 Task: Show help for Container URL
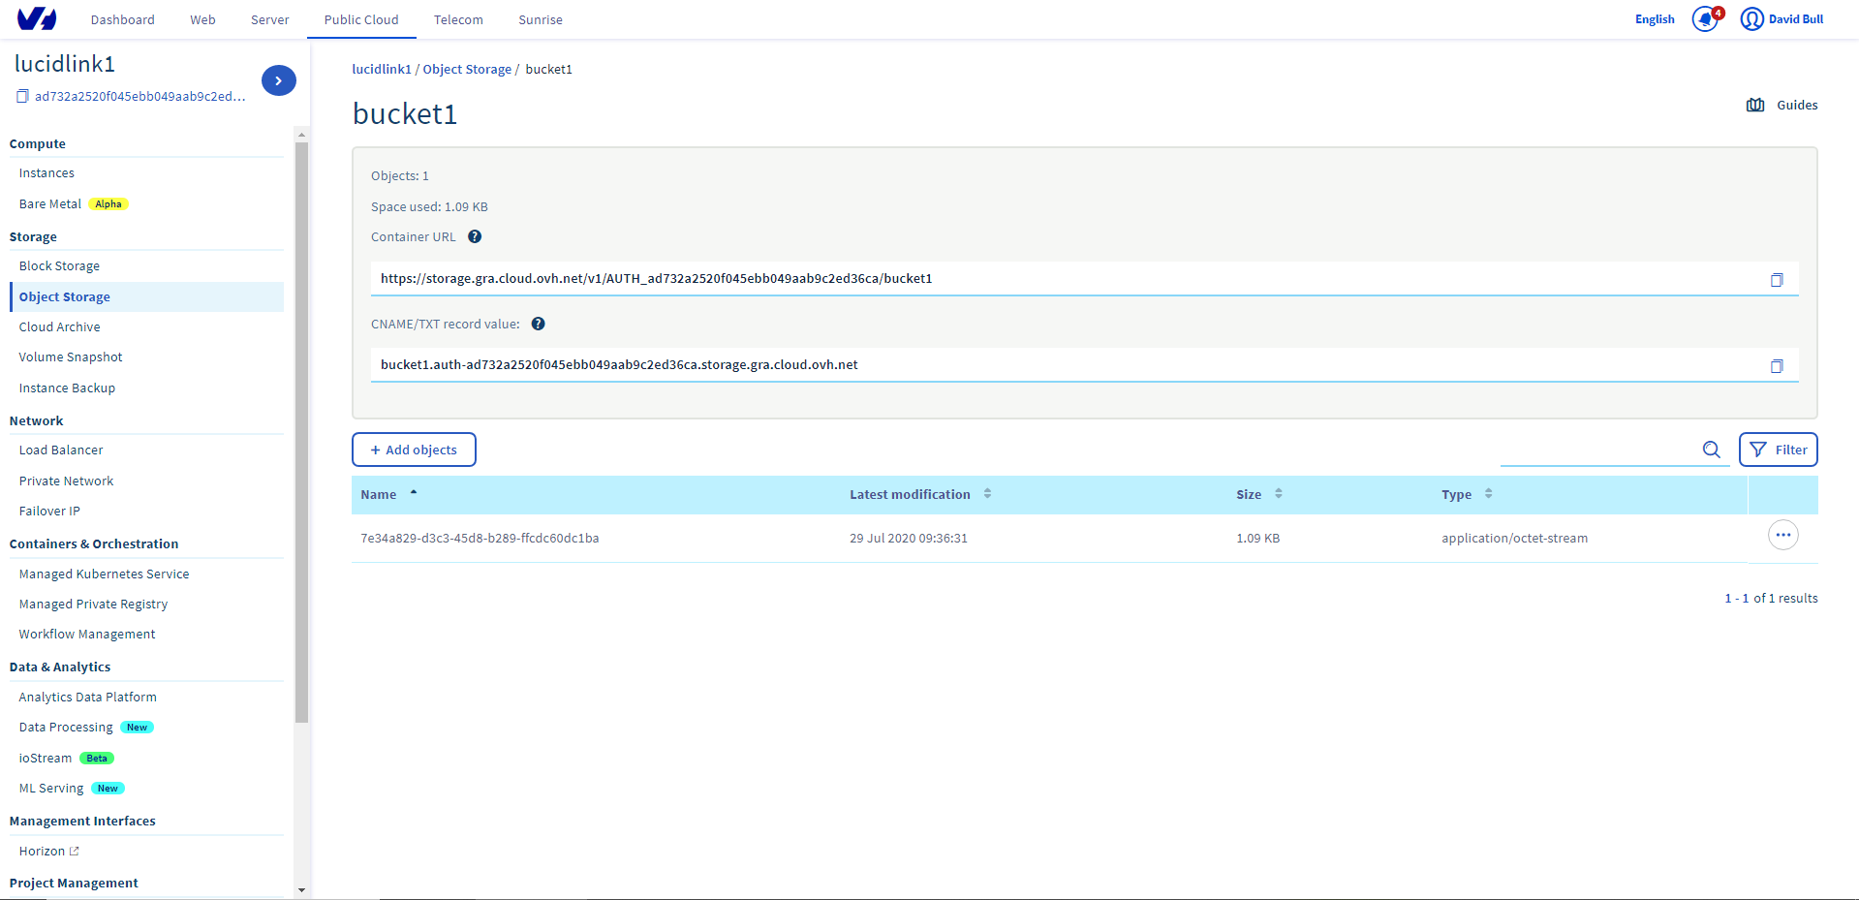[475, 236]
